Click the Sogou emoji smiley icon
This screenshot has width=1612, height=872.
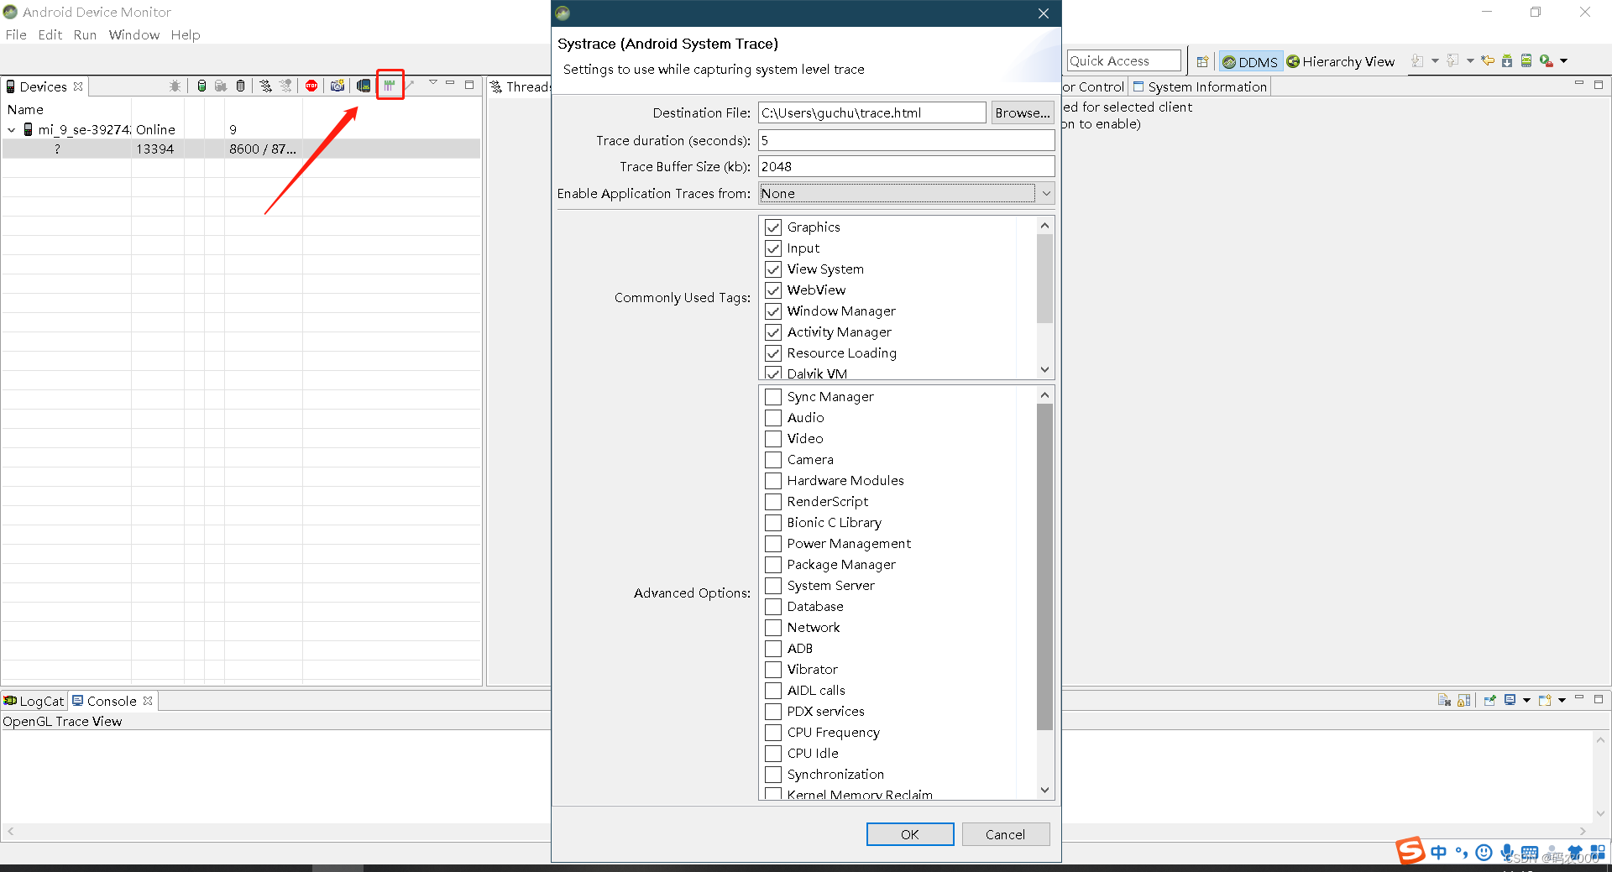1484,853
